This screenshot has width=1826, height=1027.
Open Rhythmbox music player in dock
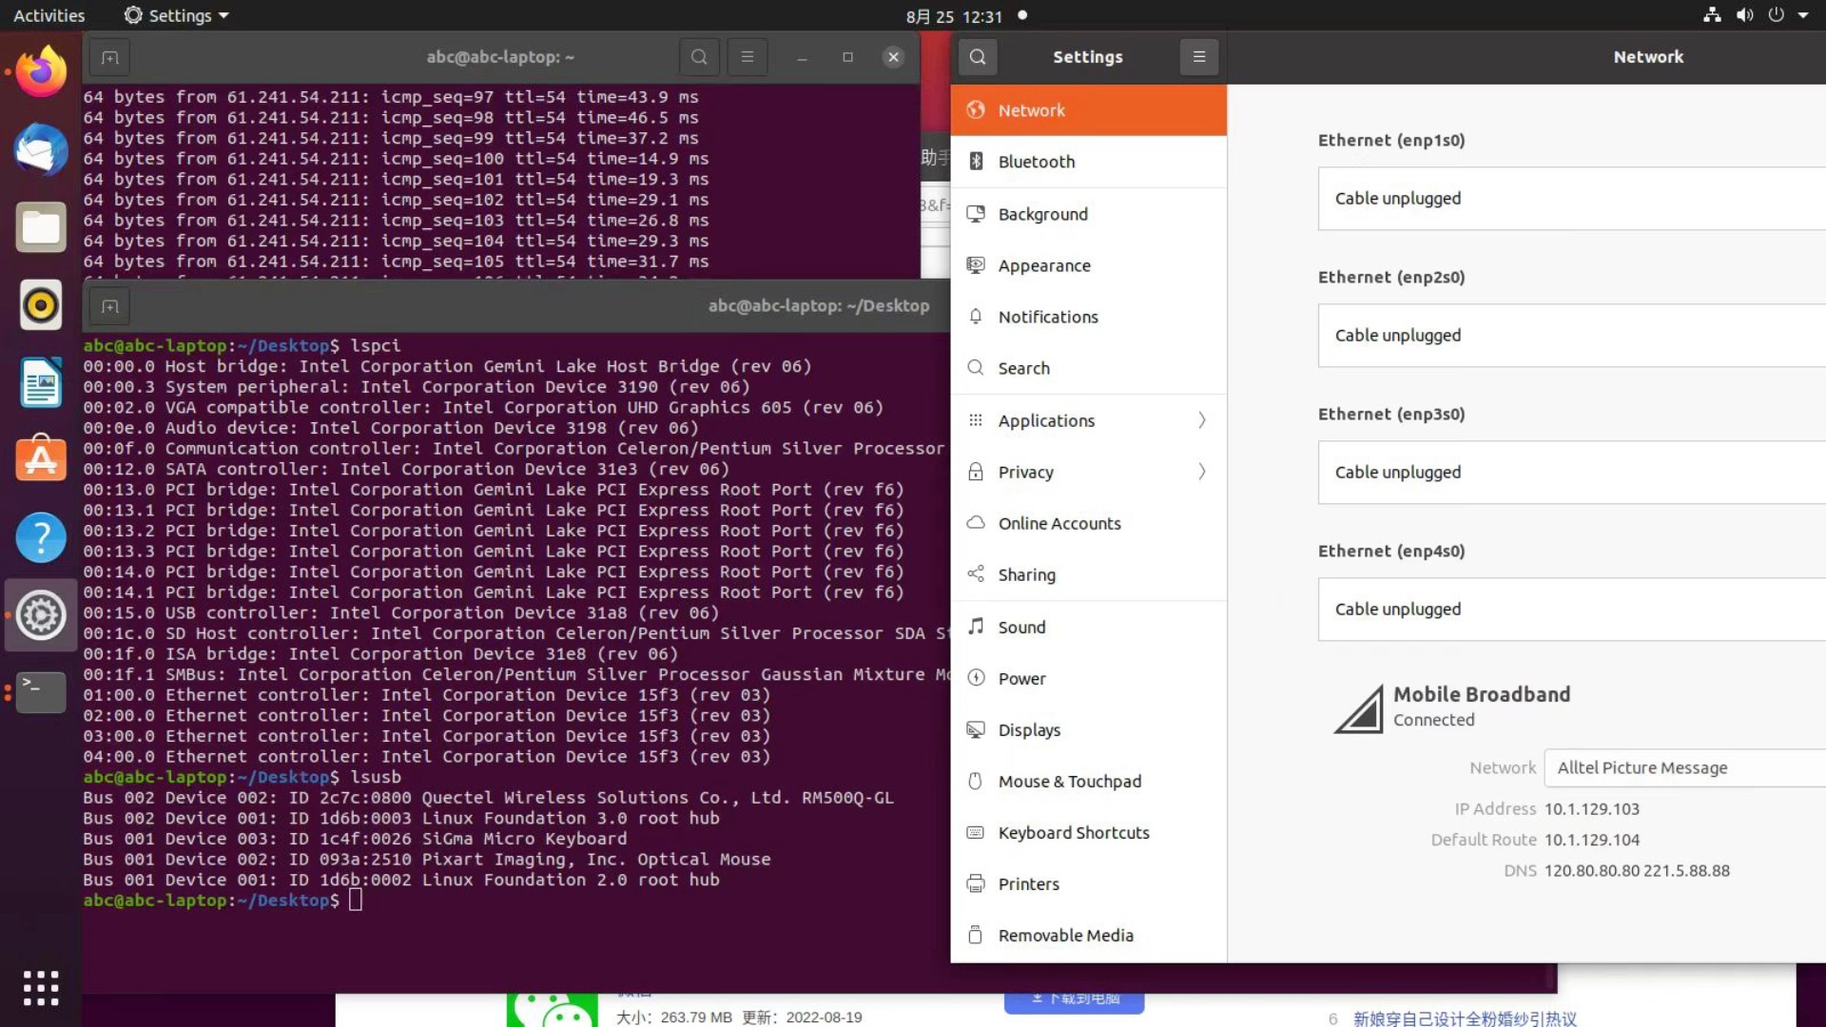[41, 305]
